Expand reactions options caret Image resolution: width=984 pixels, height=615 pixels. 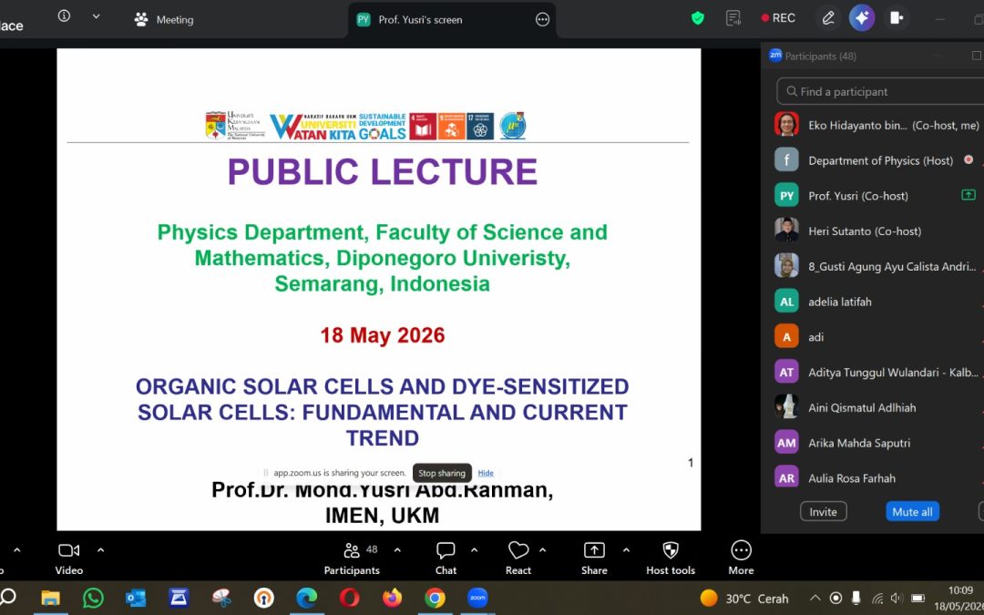543,550
